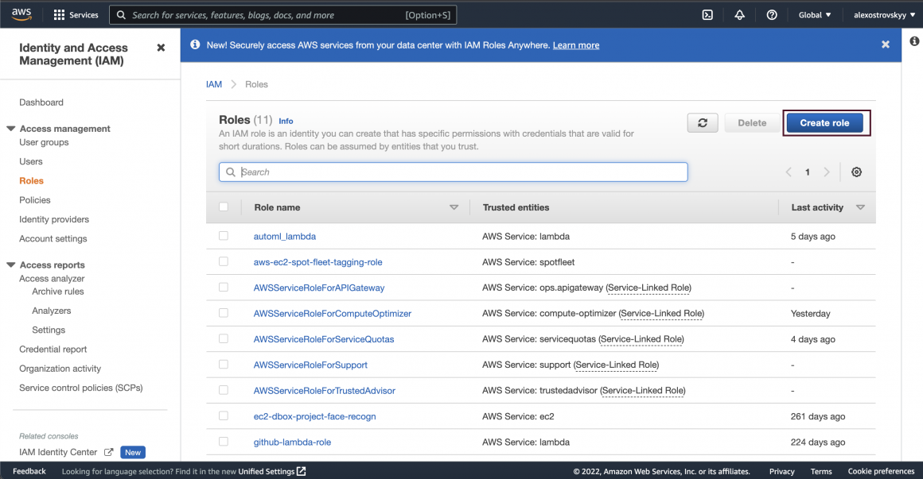
Task: Click the Create role button
Action: coord(824,123)
